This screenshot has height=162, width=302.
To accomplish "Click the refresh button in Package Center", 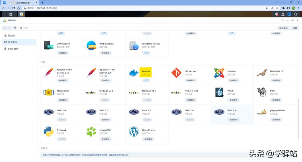I will click(x=15, y=28).
